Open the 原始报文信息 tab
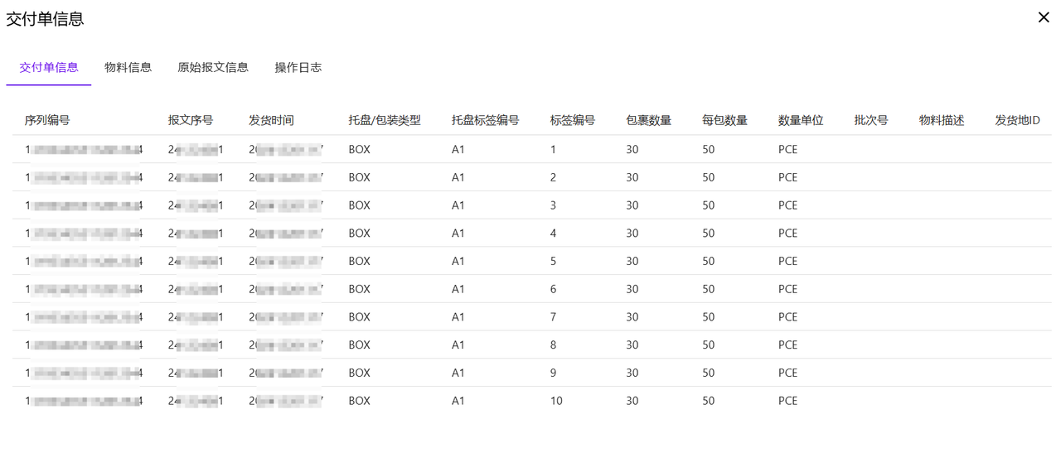The height and width of the screenshot is (453, 1061). (213, 68)
